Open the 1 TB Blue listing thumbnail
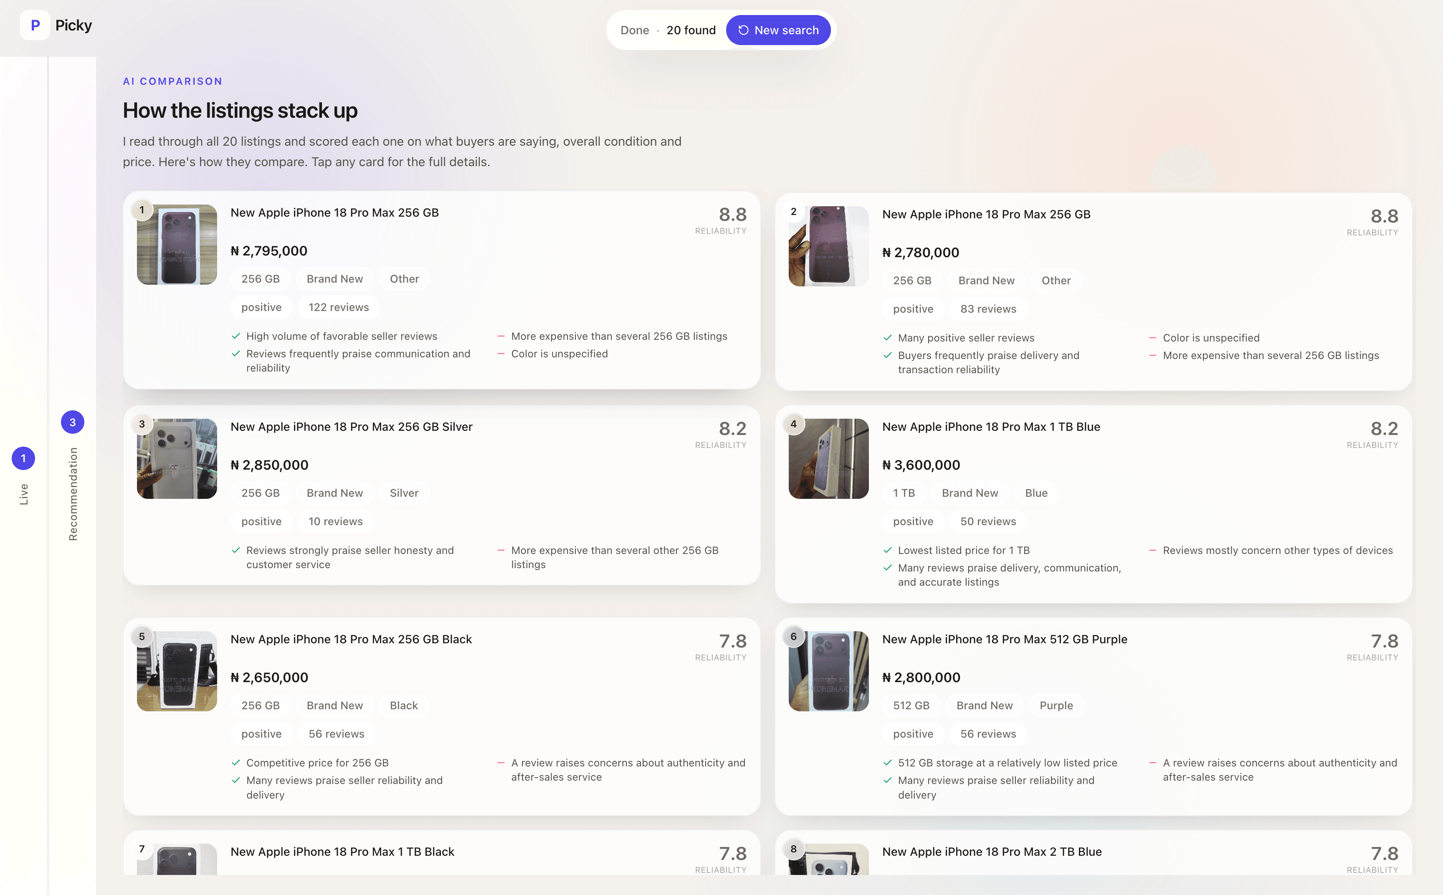The width and height of the screenshot is (1443, 895). pos(829,459)
